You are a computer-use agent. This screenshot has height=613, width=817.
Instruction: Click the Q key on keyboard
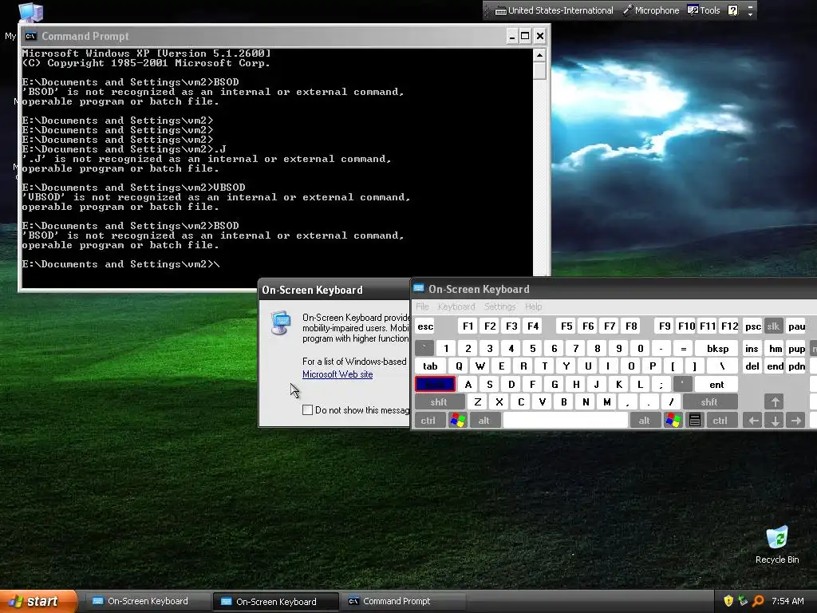point(459,366)
